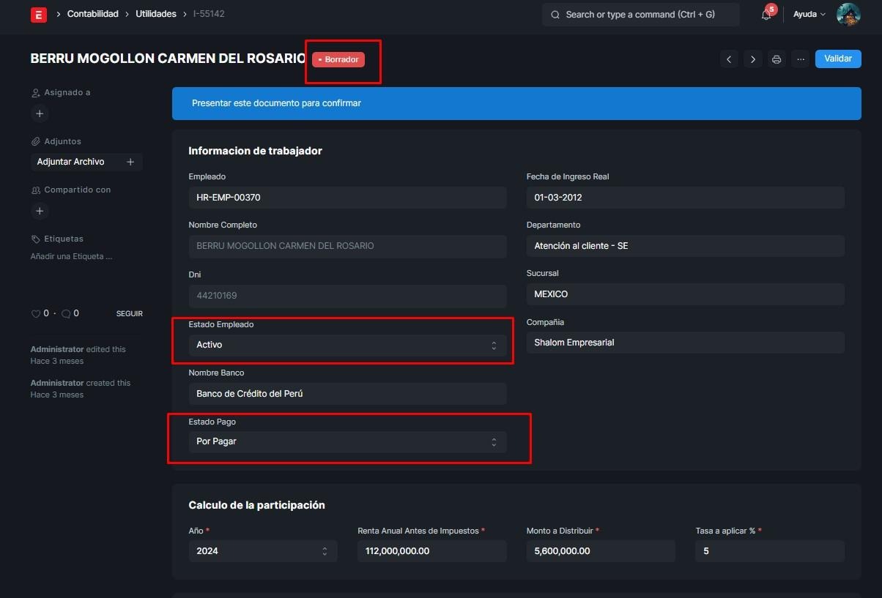Image resolution: width=882 pixels, height=598 pixels.
Task: Expand the Estado Pago dropdown
Action: 347,442
